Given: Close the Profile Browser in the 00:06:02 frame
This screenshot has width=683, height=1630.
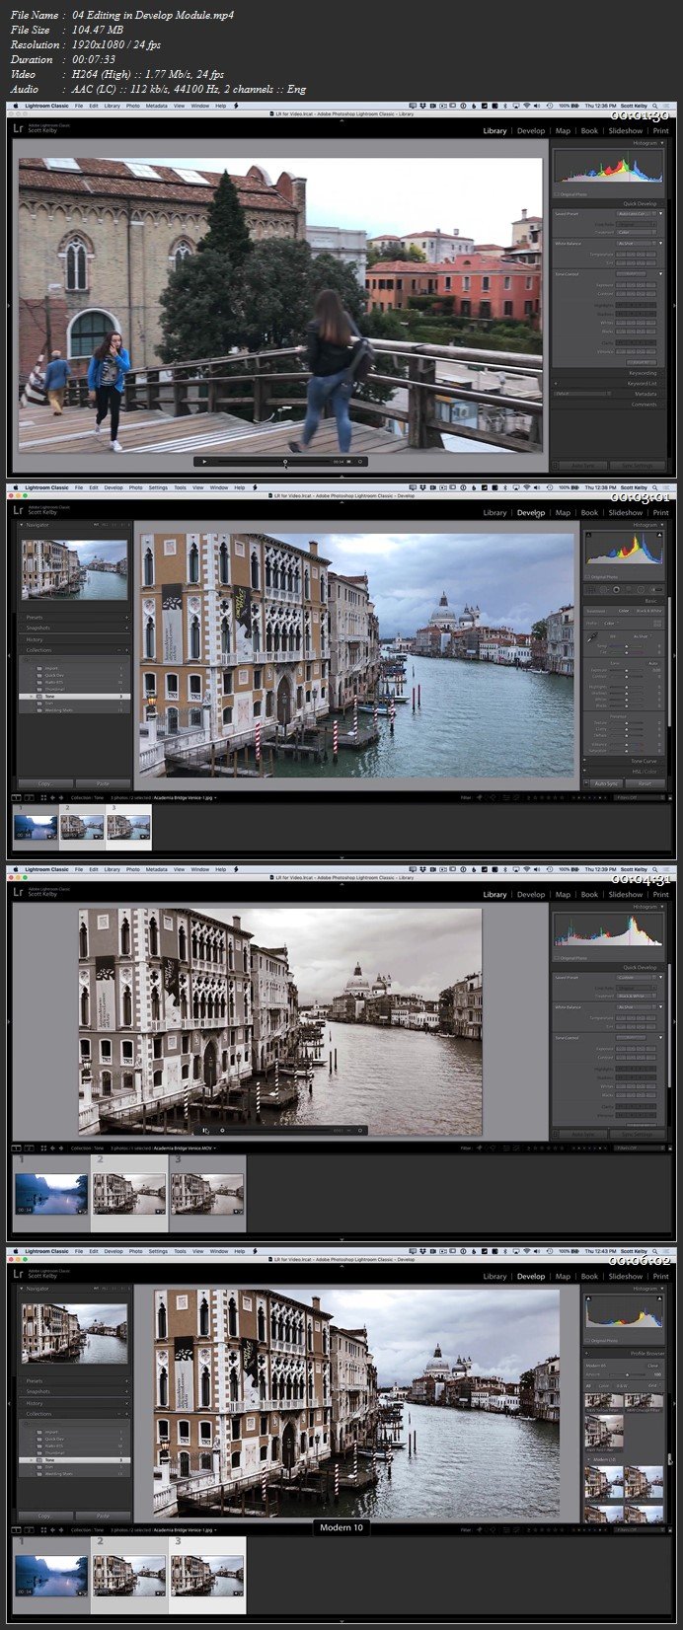Looking at the screenshot, I should point(652,1366).
